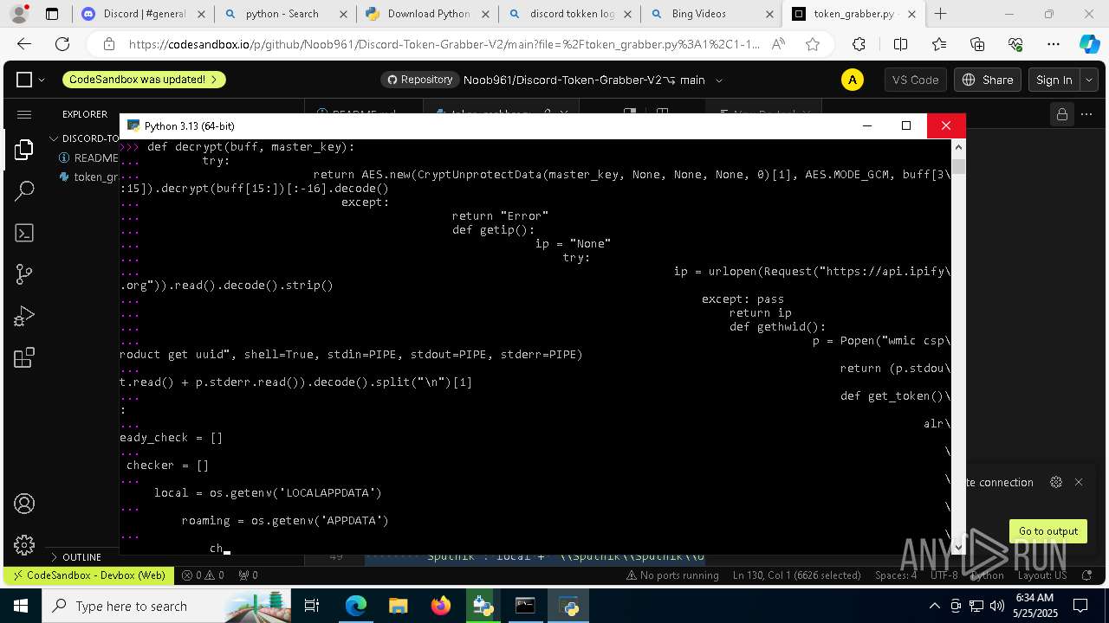Open Run and Debug view
This screenshot has height=623, width=1109.
pyautogui.click(x=24, y=316)
